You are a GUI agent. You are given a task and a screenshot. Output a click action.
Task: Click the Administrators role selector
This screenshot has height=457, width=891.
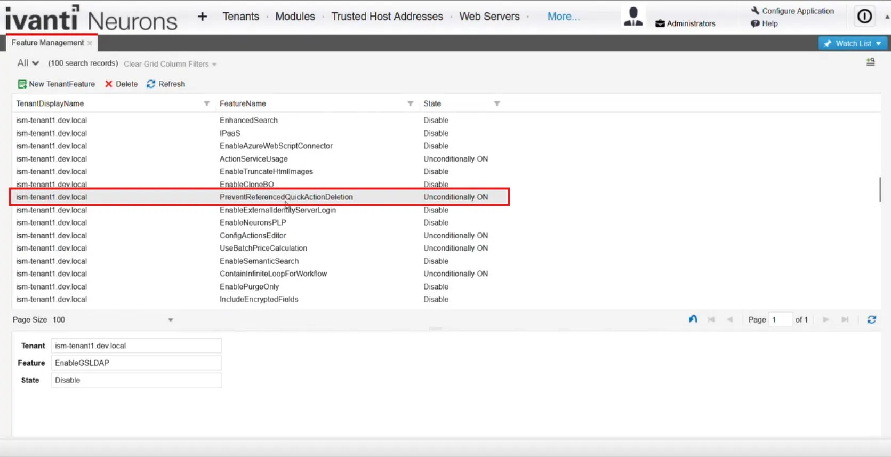click(x=685, y=23)
